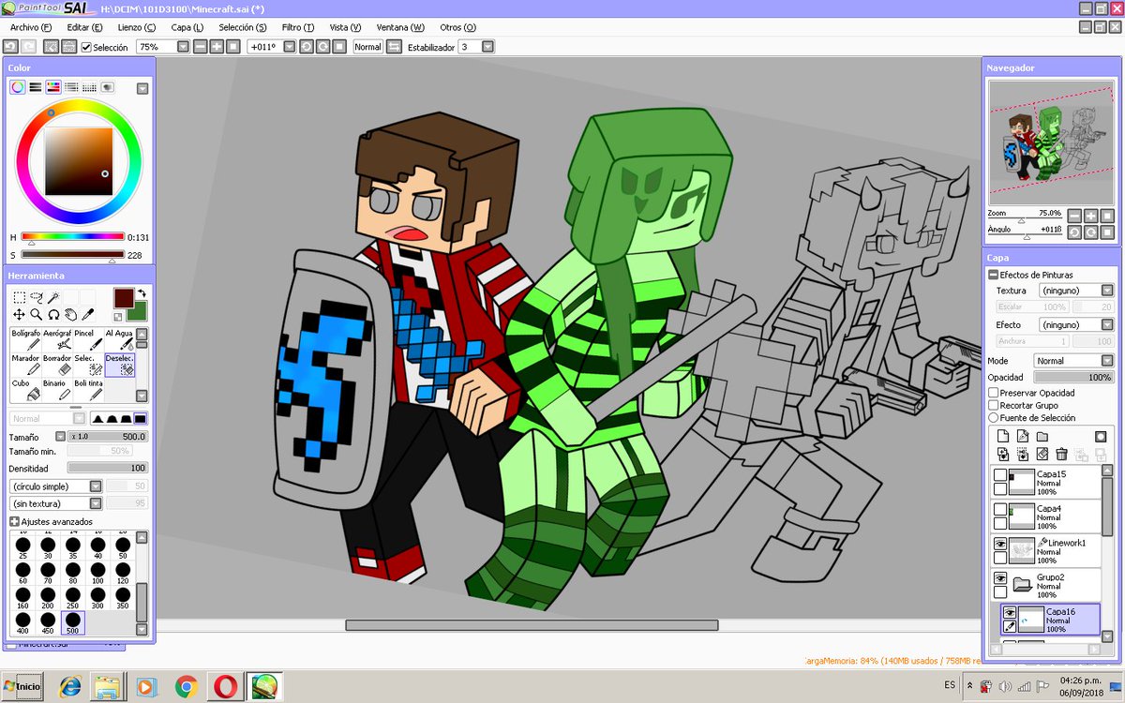Toggle the HSV slider panel icon
Image resolution: width=1125 pixels, height=703 pixels.
pos(53,87)
